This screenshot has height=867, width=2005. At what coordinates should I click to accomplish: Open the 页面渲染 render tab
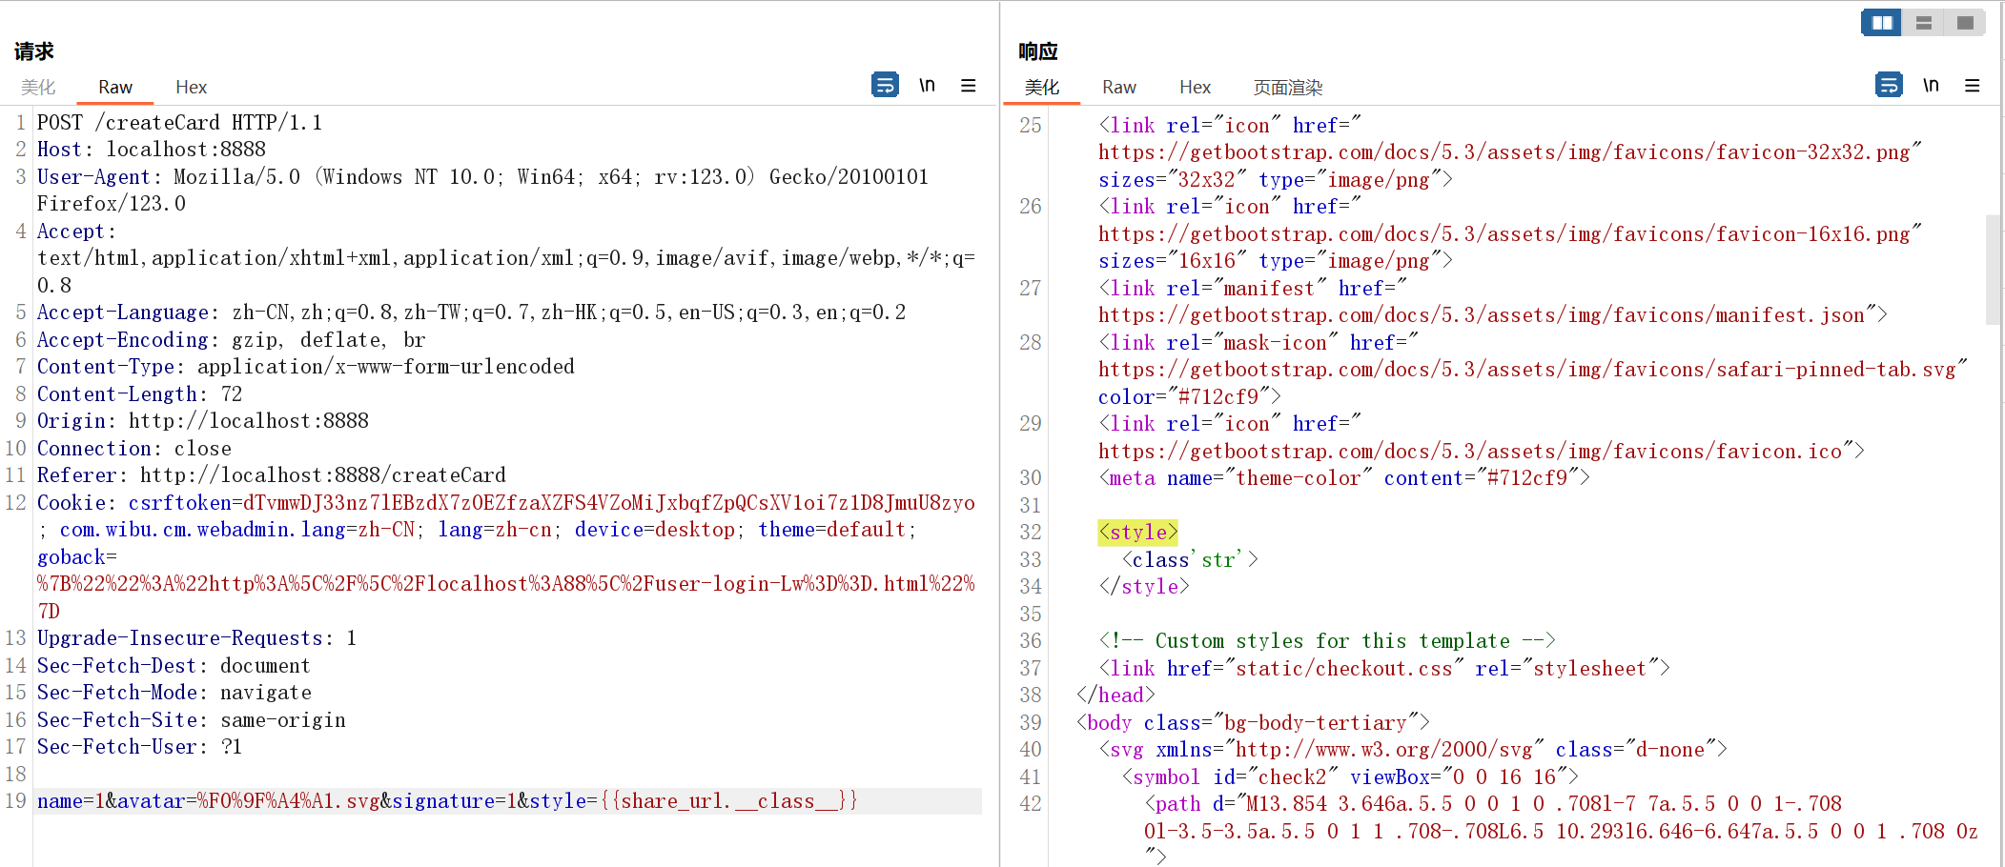click(x=1287, y=87)
